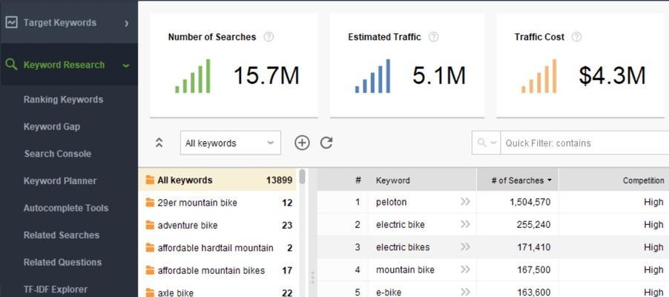Select the All keywords folder
The height and width of the screenshot is (297, 669).
217,180
